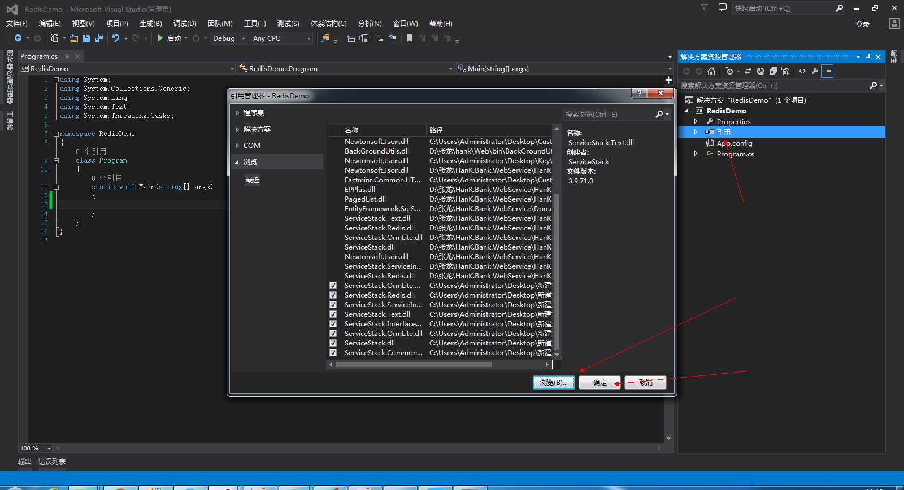Click the search magnifier in Reference Manager search box
The image size is (904, 490).
659,114
